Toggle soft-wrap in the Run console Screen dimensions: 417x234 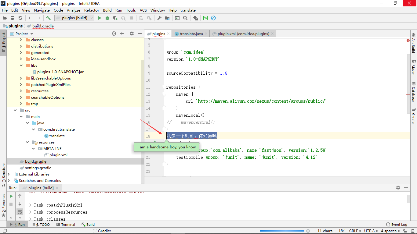[x=20, y=212]
